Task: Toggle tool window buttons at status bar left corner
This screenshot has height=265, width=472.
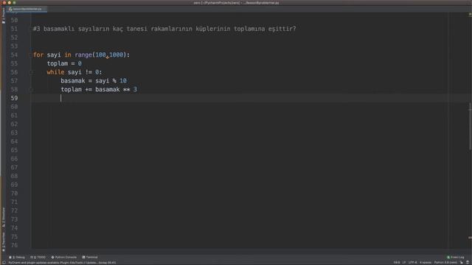Action: pyautogui.click(x=4, y=263)
